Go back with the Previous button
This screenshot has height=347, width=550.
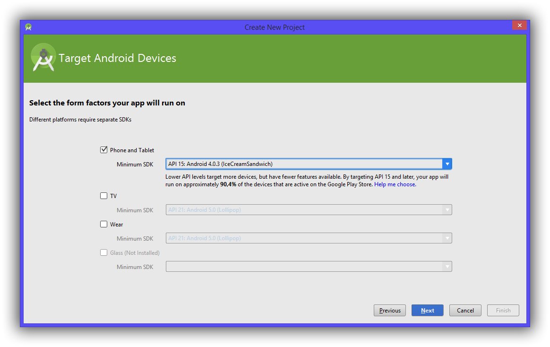click(390, 311)
